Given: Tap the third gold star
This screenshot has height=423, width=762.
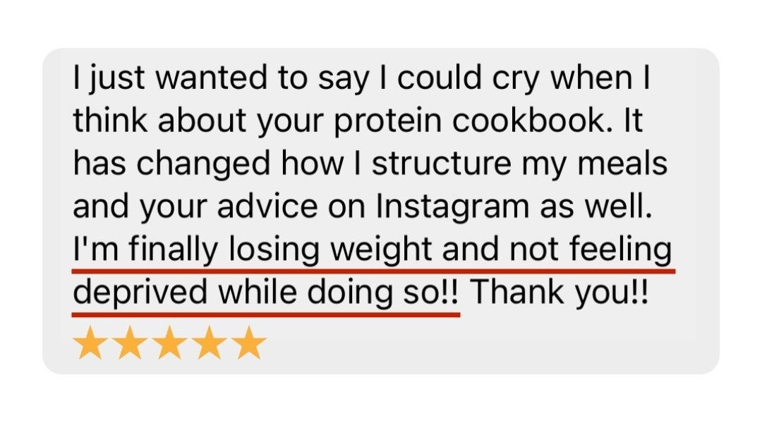Looking at the screenshot, I should pyautogui.click(x=169, y=343).
